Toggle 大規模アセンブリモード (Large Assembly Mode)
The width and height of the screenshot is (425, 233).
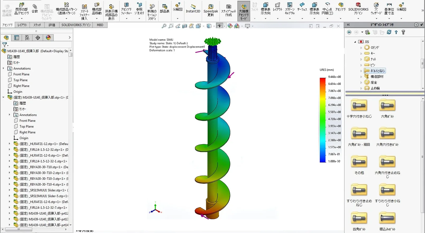tap(244, 11)
